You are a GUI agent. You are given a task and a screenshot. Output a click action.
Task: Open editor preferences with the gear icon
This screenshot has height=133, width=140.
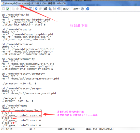point(82,9)
